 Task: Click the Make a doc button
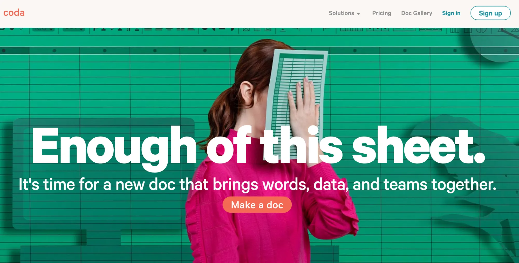tap(257, 205)
